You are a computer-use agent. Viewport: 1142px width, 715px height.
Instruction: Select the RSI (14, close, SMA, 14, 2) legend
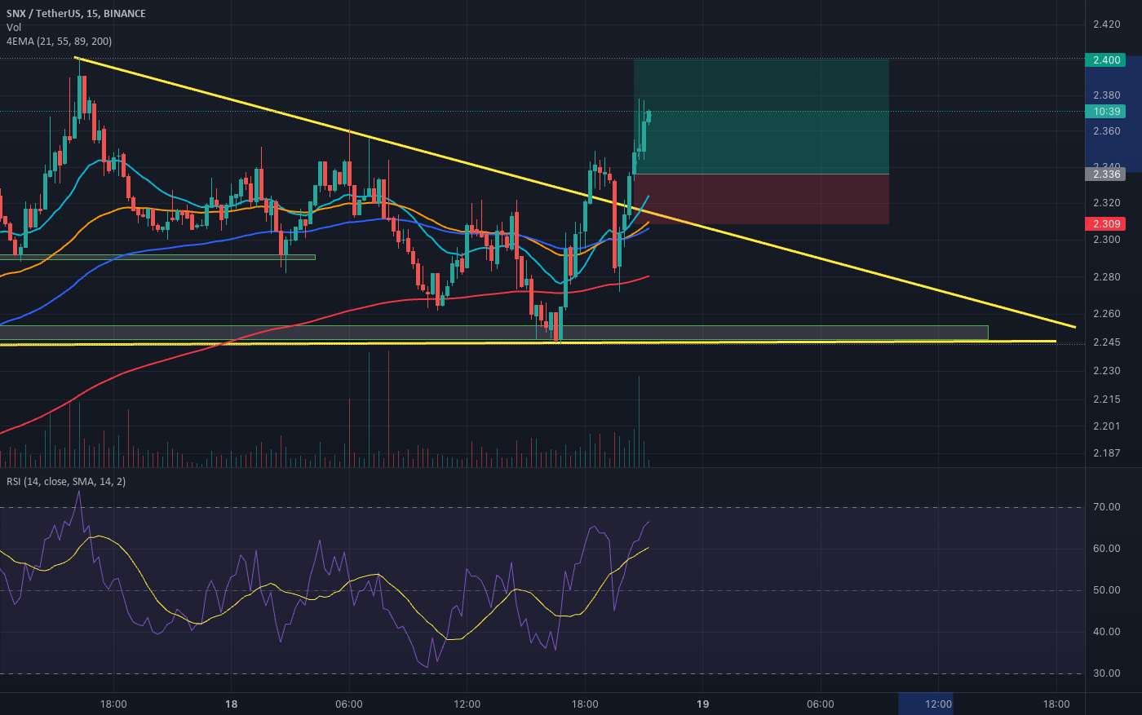tap(66, 482)
